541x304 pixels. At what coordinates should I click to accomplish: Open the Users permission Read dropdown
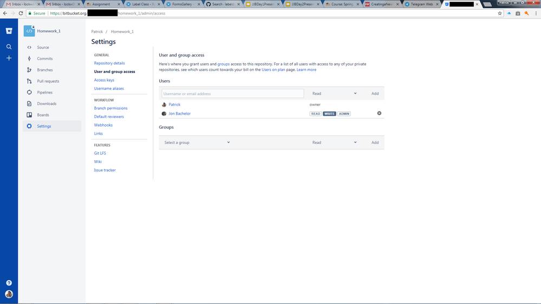coord(334,94)
